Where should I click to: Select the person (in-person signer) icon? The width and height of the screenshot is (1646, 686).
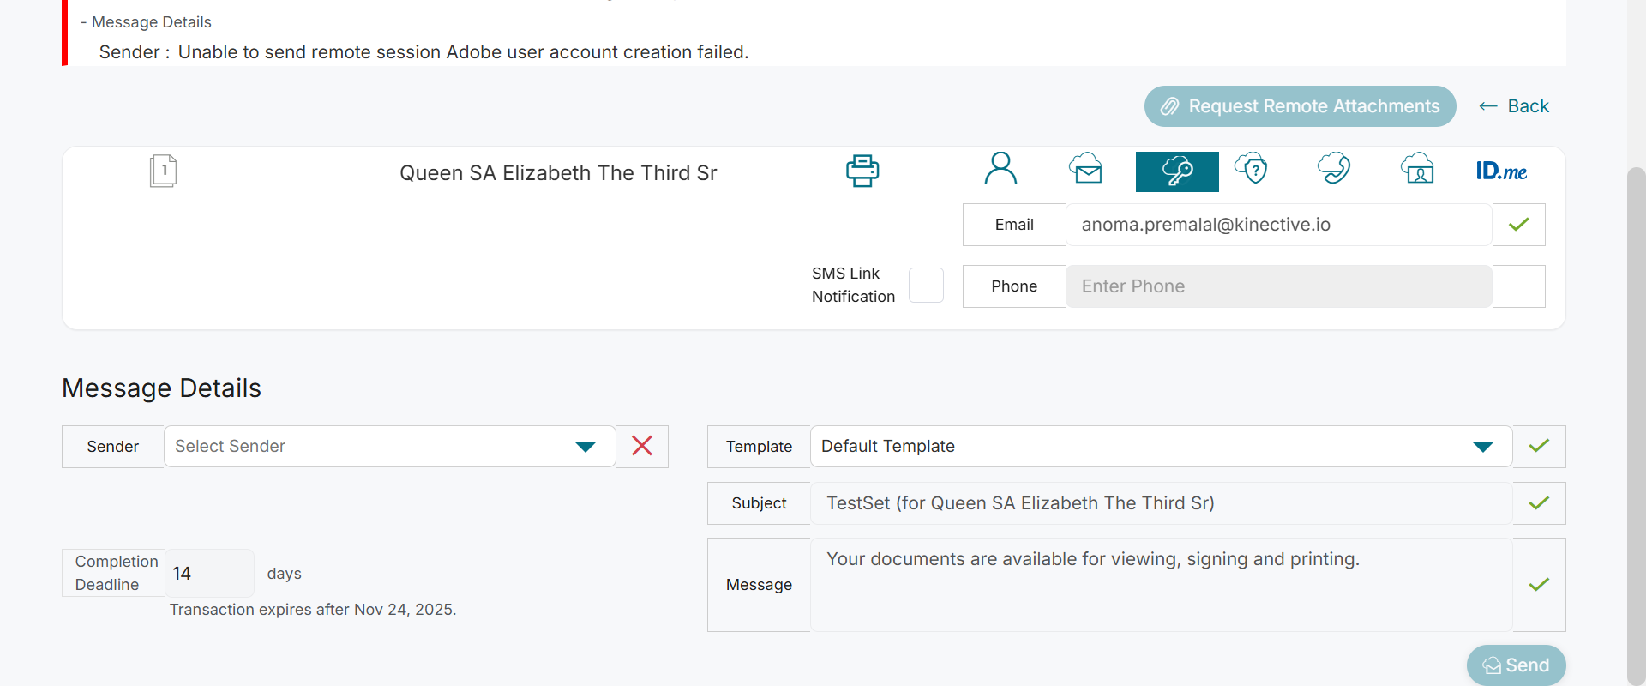(x=1000, y=169)
